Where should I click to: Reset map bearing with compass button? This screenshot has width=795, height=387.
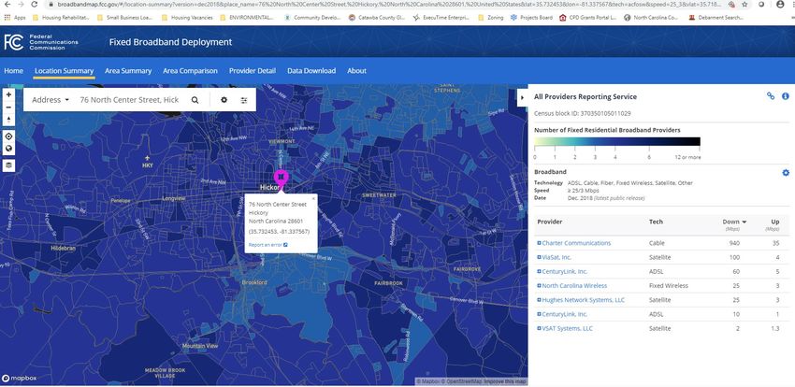pyautogui.click(x=8, y=120)
